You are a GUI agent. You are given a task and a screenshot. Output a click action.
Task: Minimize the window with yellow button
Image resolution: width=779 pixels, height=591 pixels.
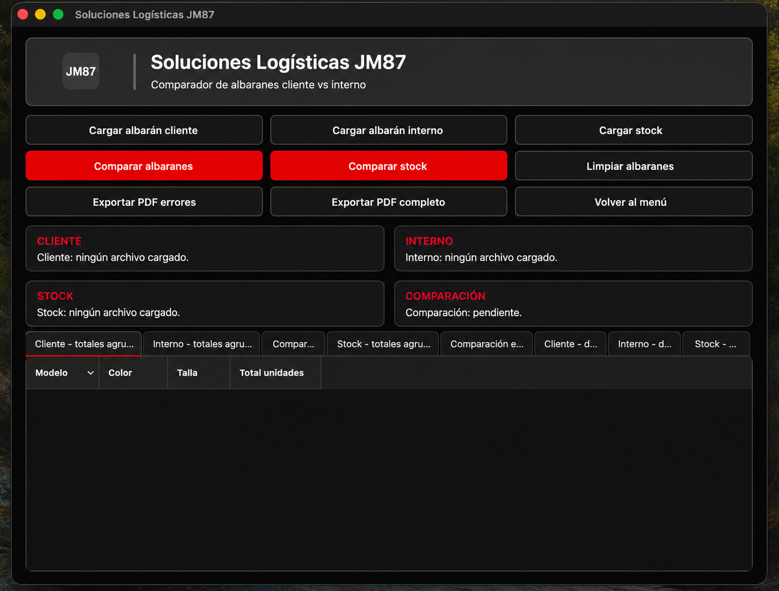[x=41, y=15]
